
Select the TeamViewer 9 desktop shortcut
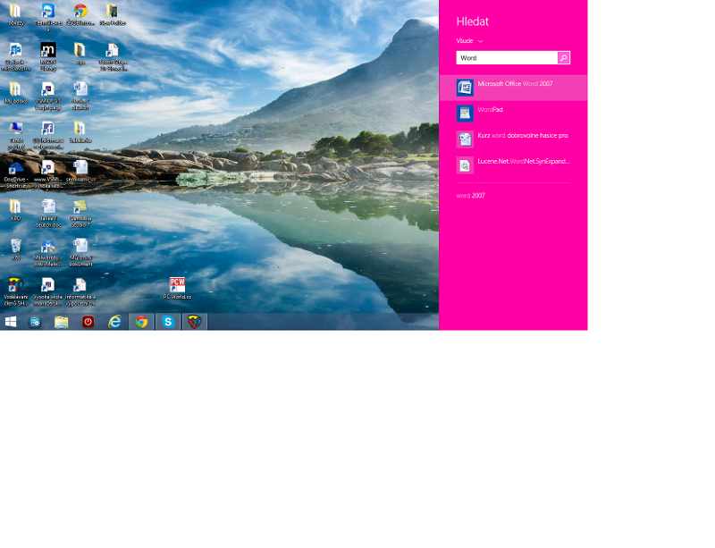click(48, 16)
